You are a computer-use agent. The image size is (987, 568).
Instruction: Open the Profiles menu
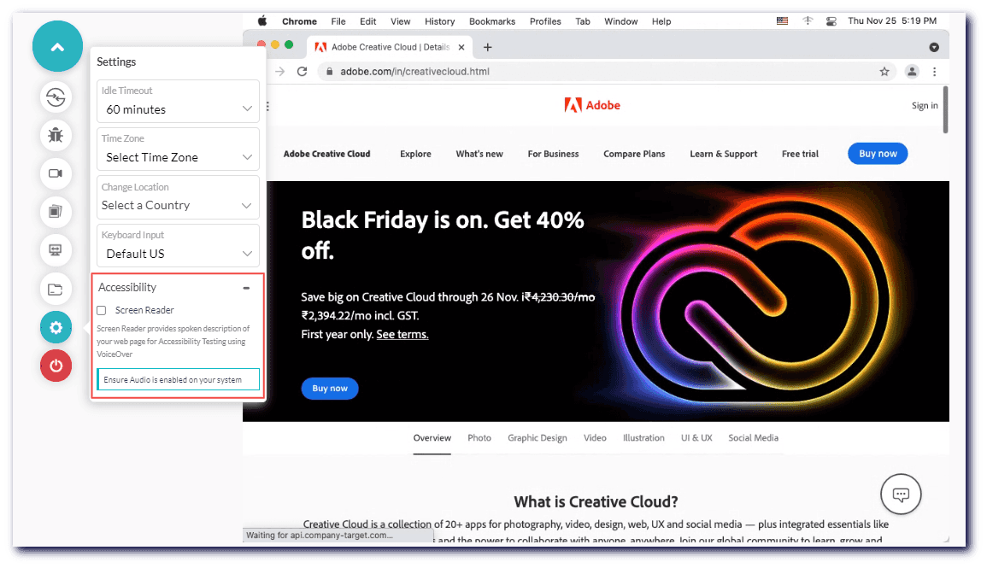coord(545,21)
